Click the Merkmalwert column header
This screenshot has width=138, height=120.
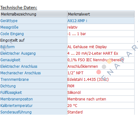pyautogui.click(x=101, y=14)
